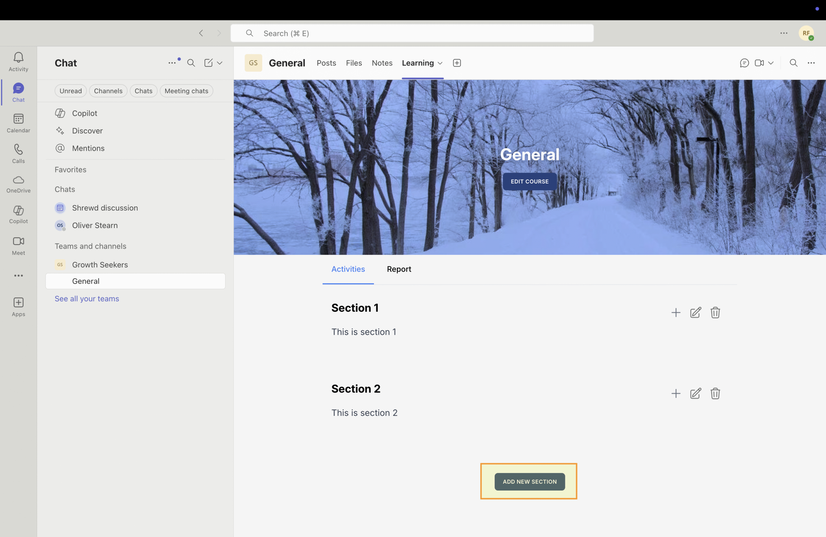The height and width of the screenshot is (537, 826).
Task: Expand the Learning tab dropdown chevron
Action: [x=440, y=63]
